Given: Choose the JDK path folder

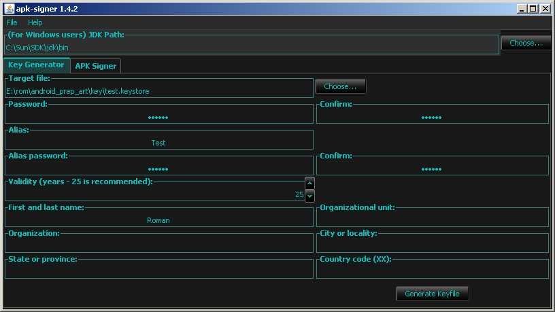Looking at the screenshot, I should (526, 43).
